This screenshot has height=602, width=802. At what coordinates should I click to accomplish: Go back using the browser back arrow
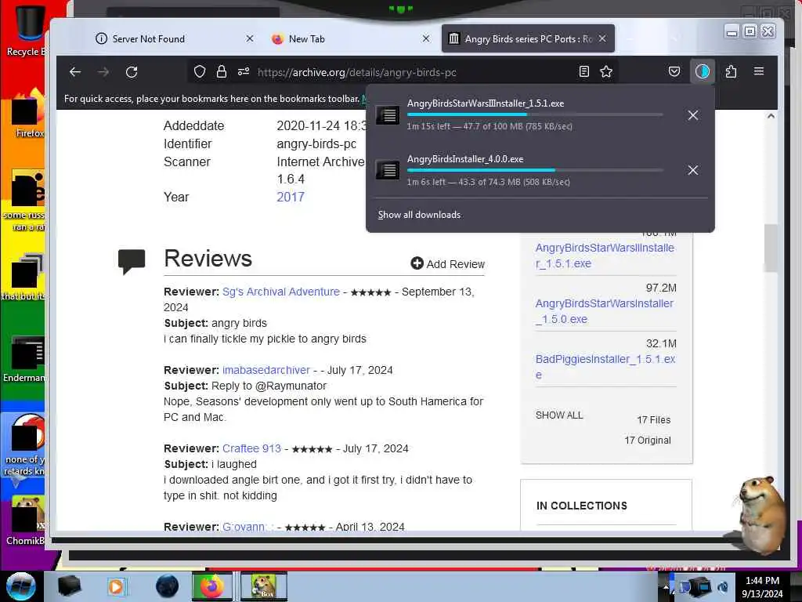click(75, 72)
